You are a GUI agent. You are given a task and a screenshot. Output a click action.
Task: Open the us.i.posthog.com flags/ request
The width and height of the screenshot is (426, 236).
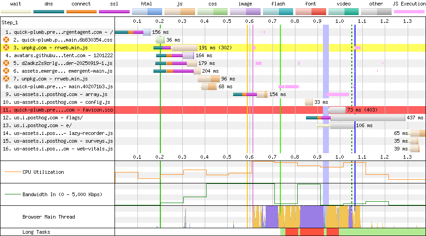48,118
